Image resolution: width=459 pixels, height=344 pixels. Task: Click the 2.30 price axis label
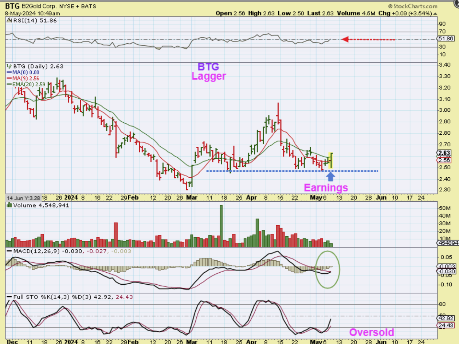point(444,190)
